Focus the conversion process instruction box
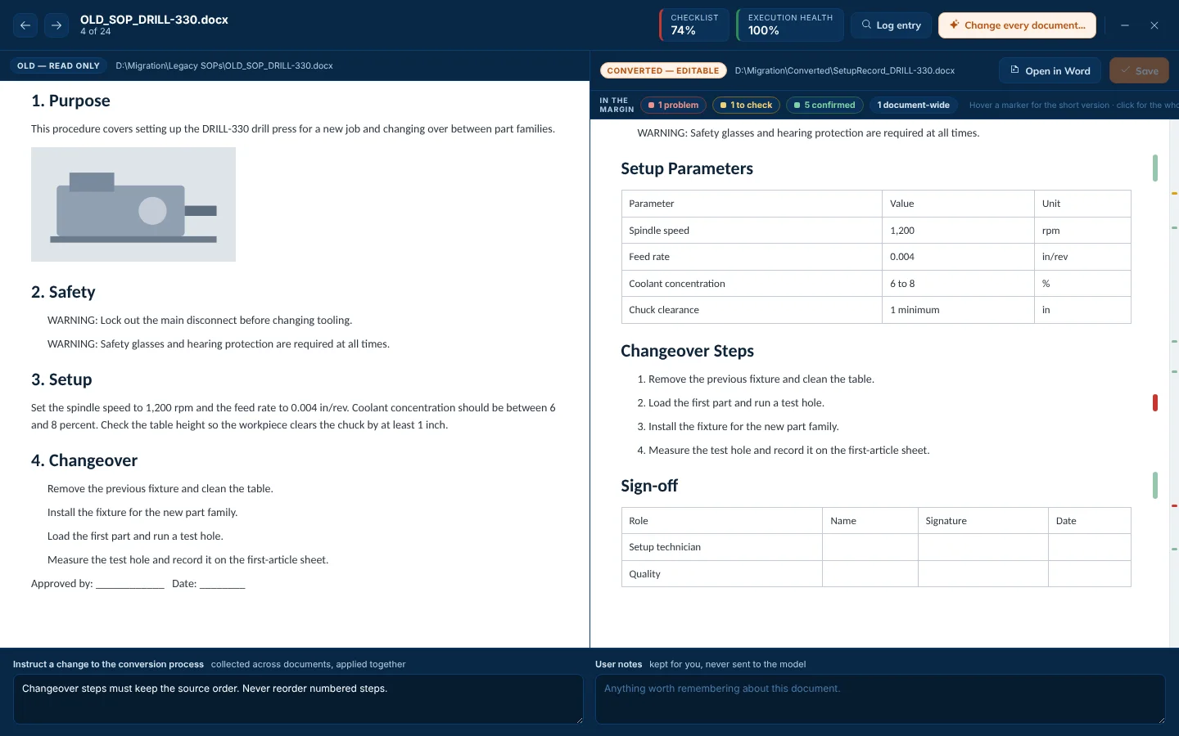1179x736 pixels. tap(298, 699)
